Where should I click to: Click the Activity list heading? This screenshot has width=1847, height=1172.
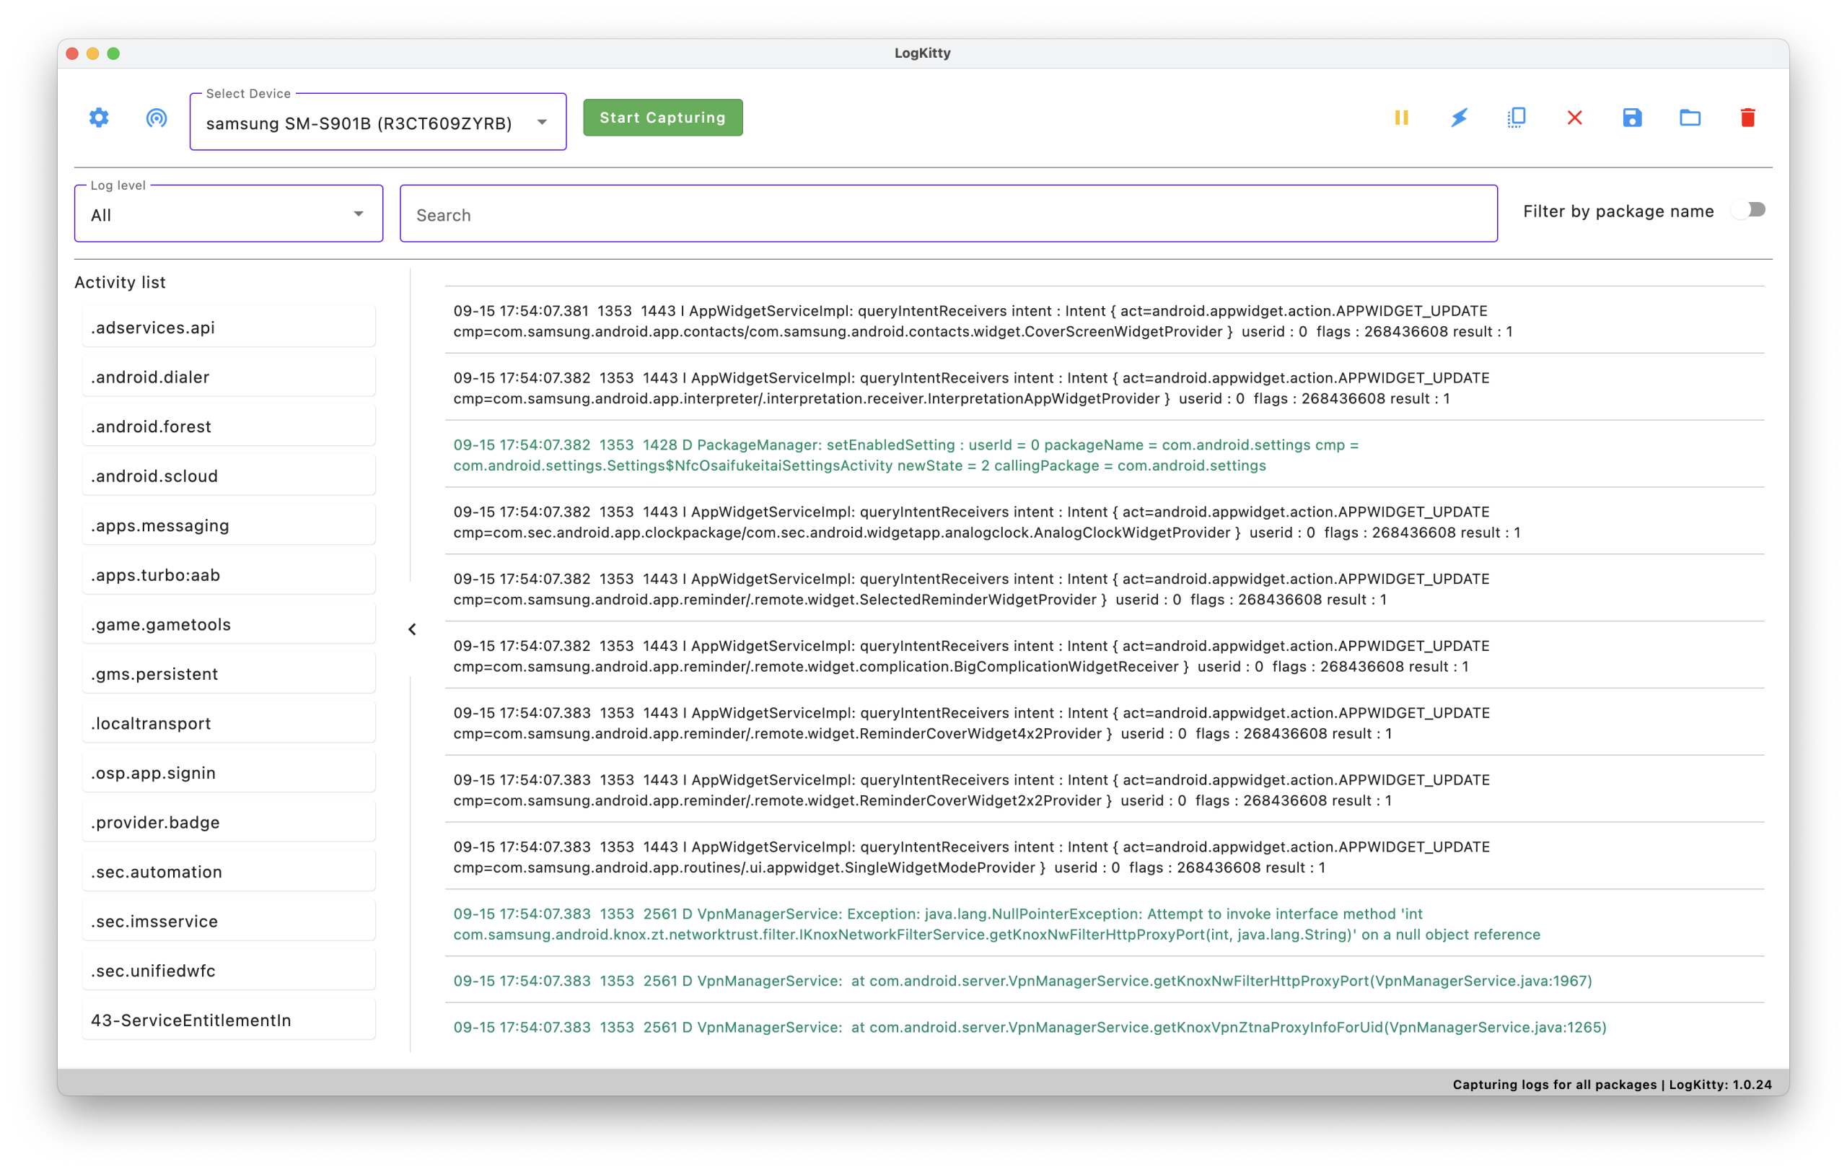click(120, 282)
